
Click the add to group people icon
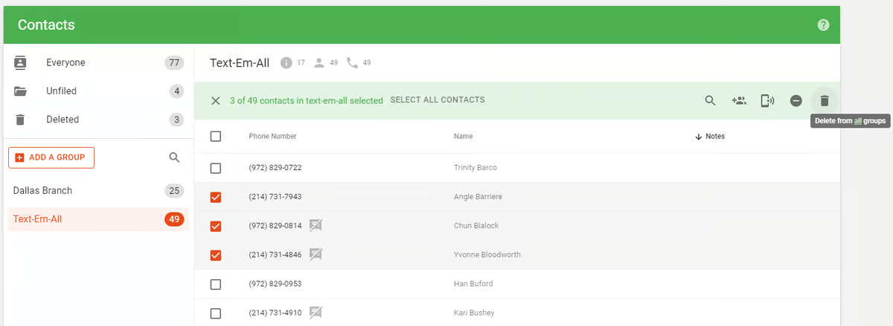tap(739, 100)
